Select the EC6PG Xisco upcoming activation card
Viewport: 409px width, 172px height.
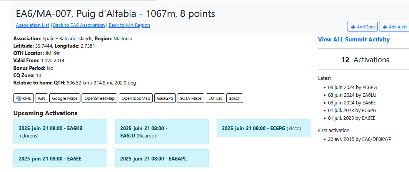pyautogui.click(x=264, y=128)
